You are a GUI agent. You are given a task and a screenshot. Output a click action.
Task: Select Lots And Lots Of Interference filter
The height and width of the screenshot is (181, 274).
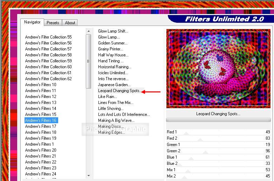point(124,114)
